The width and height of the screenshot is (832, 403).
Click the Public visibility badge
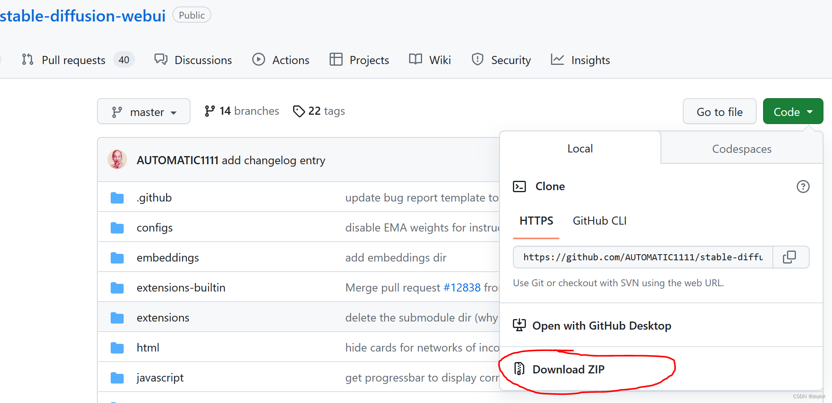pyautogui.click(x=192, y=15)
